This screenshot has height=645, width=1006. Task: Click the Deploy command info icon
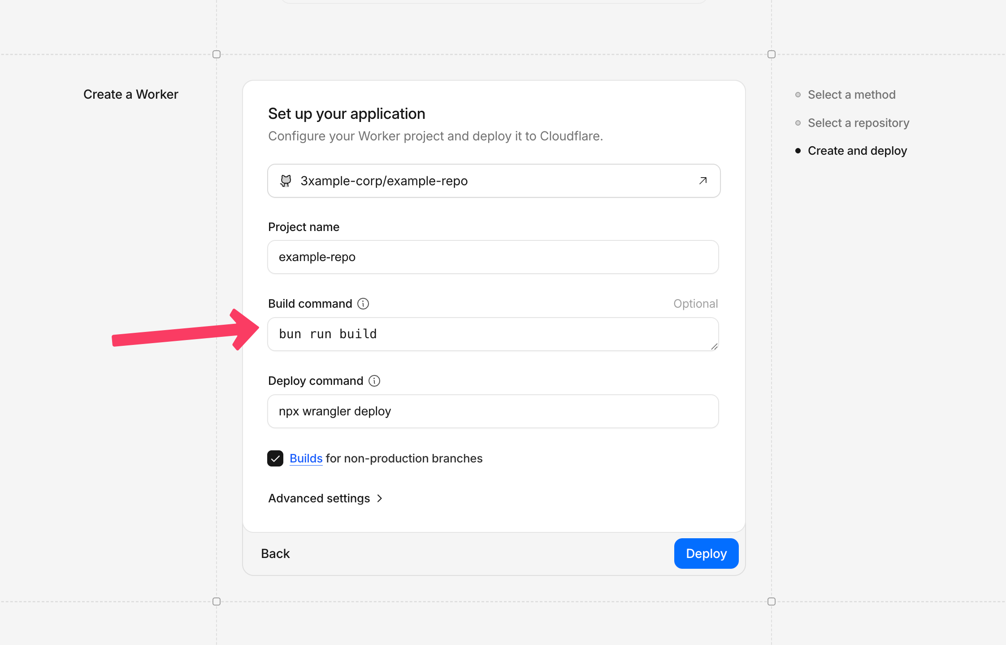374,381
